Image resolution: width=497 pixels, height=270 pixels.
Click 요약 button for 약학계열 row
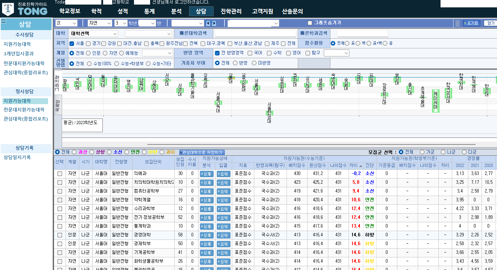click(x=223, y=200)
